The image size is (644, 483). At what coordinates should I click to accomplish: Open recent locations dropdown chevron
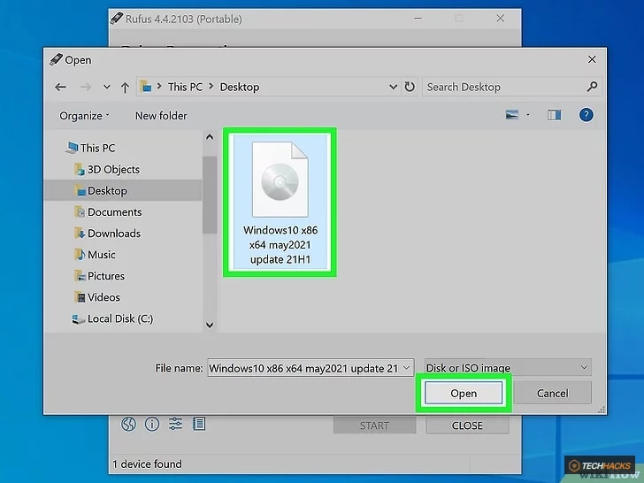point(107,87)
